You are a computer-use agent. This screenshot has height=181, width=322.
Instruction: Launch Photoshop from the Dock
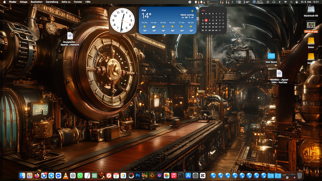138,176
